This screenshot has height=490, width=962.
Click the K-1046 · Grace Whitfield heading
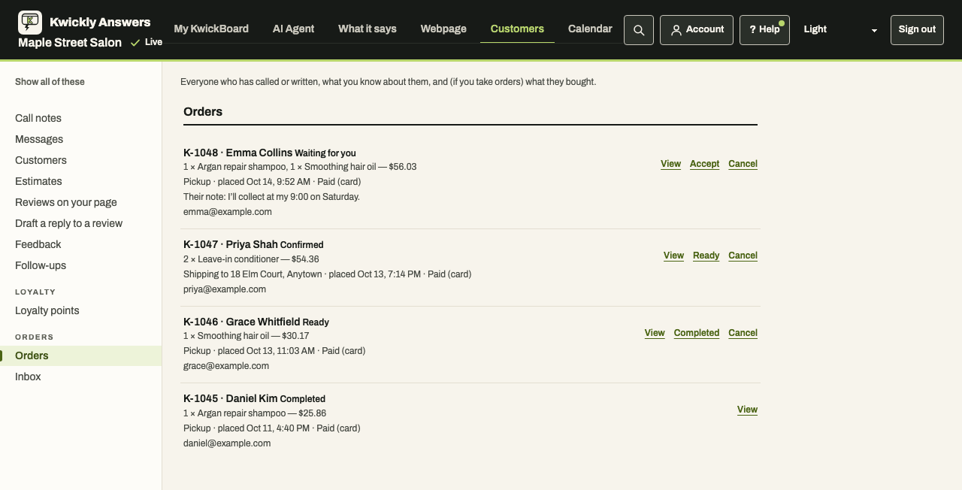pyautogui.click(x=241, y=322)
